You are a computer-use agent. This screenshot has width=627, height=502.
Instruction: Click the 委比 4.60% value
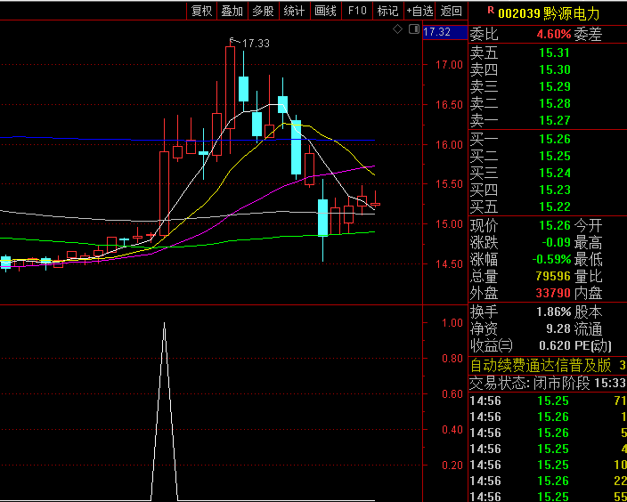pyautogui.click(x=554, y=35)
